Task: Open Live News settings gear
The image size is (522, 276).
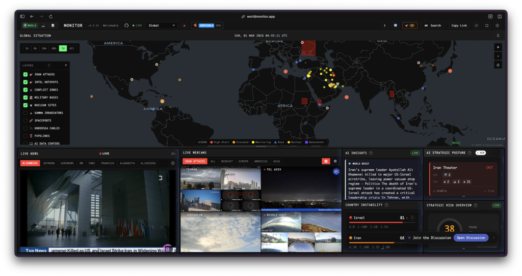Action: pyautogui.click(x=173, y=163)
